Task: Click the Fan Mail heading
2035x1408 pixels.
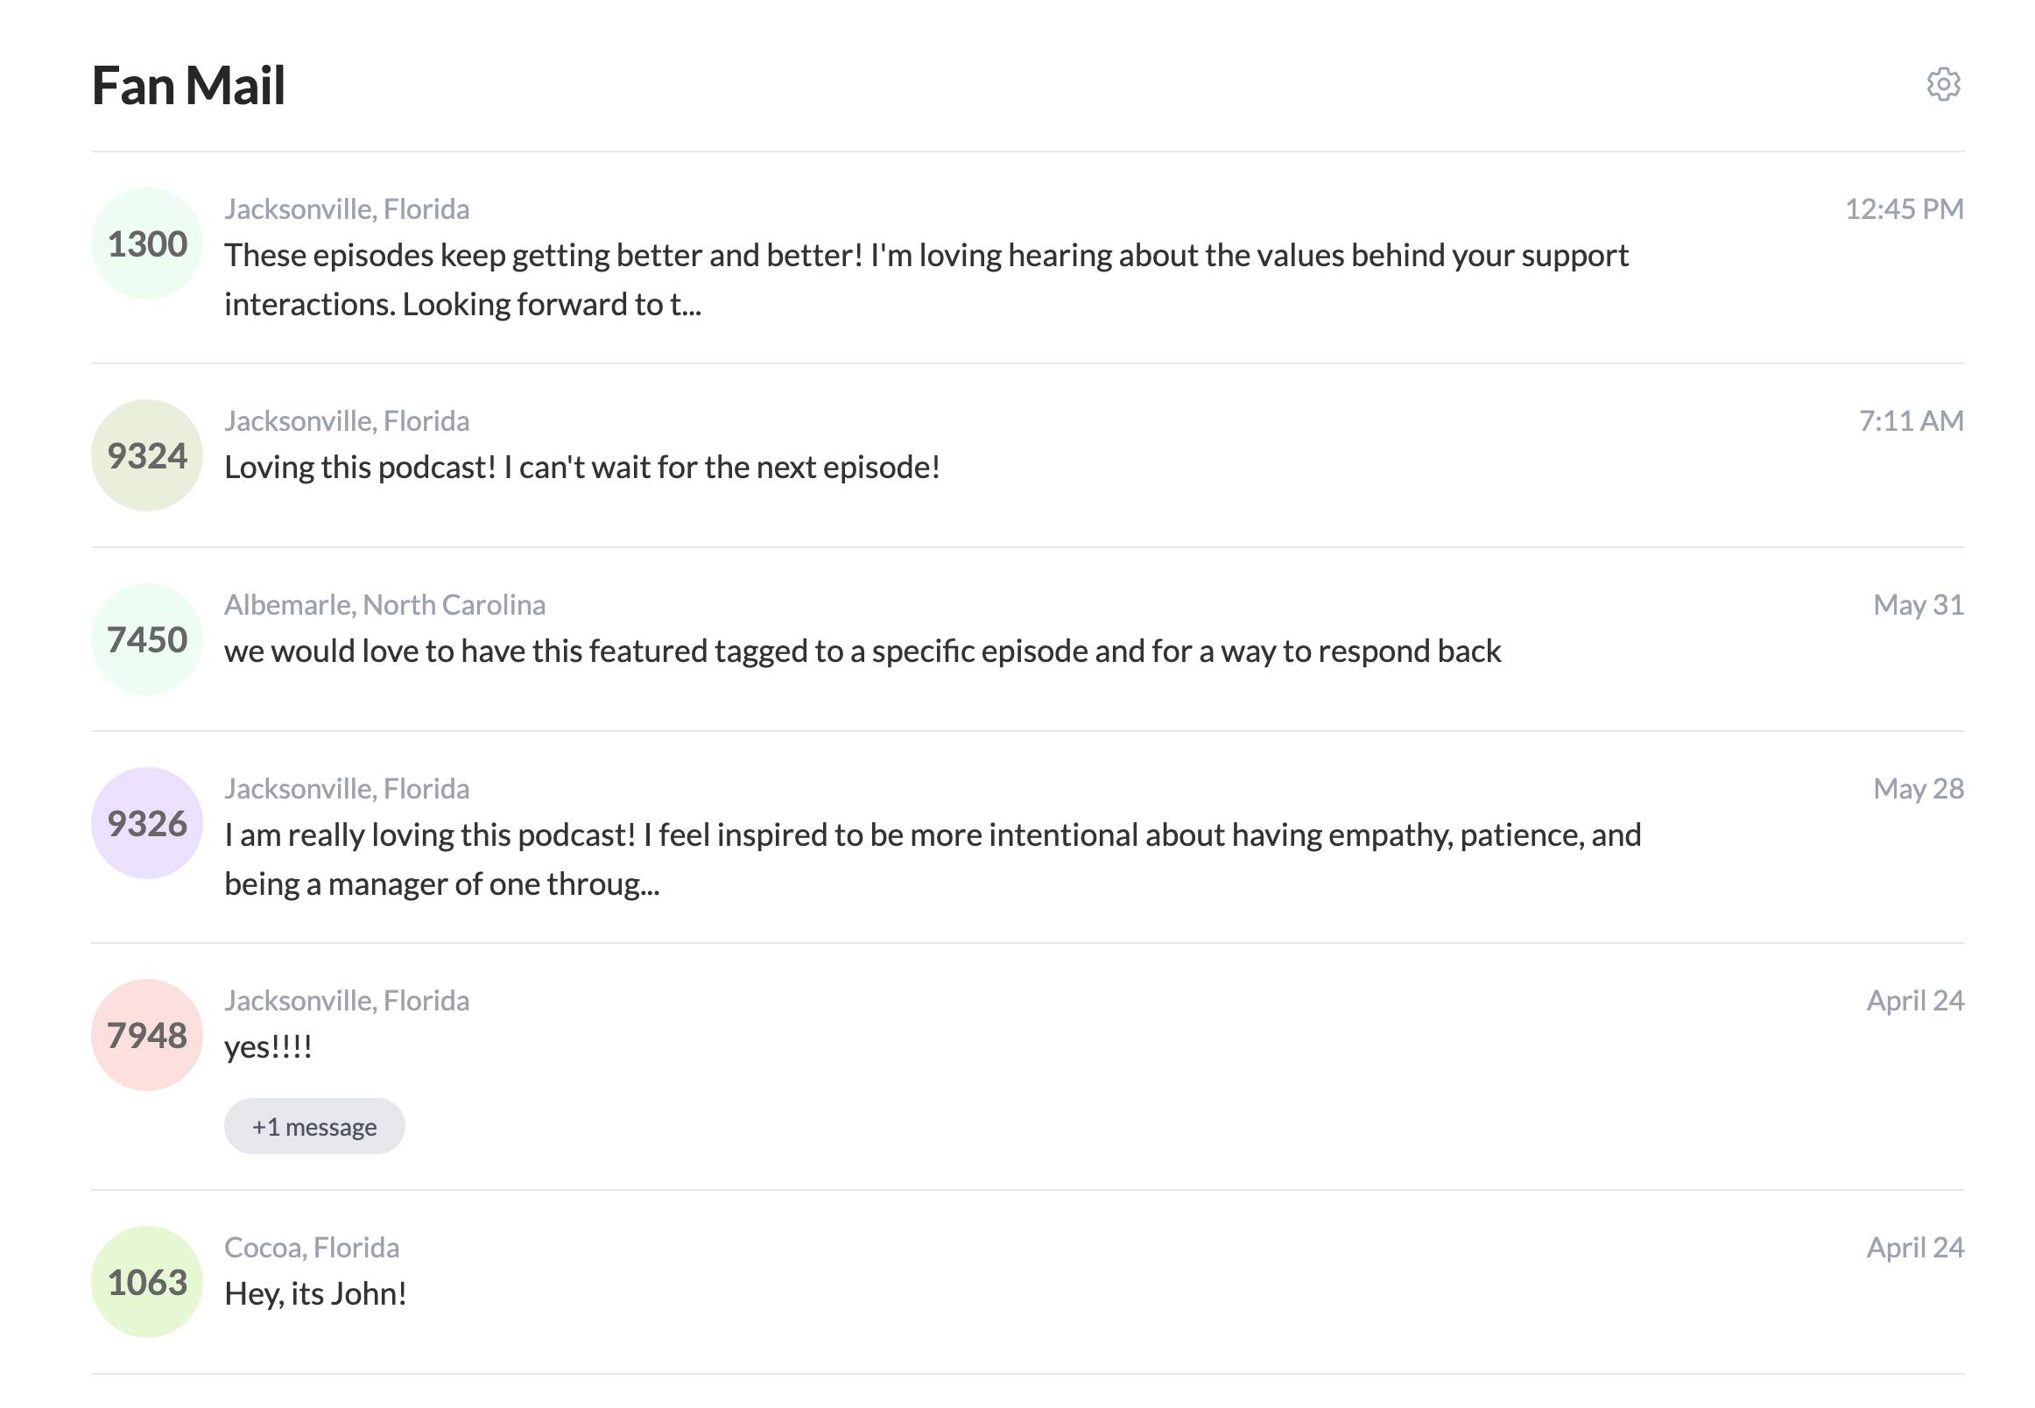Action: [188, 86]
